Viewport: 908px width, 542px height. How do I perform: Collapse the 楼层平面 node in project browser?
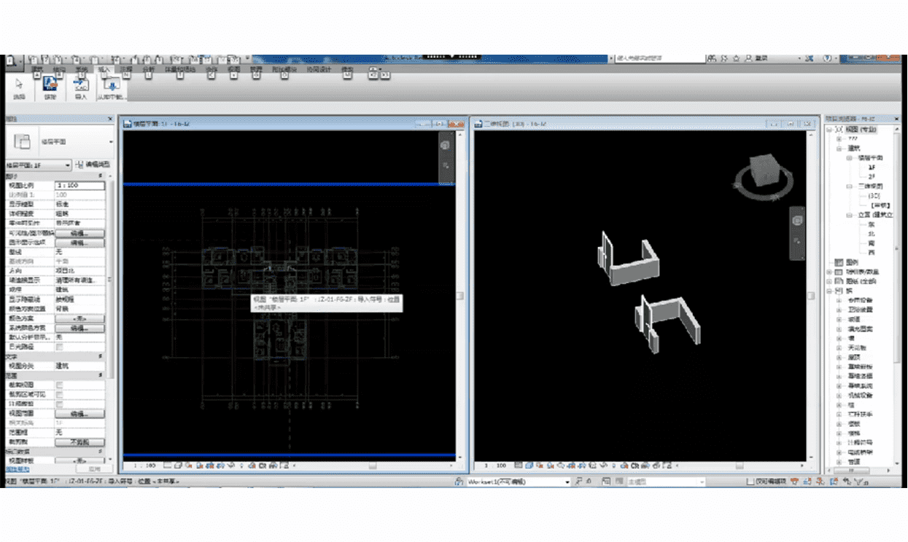click(849, 157)
